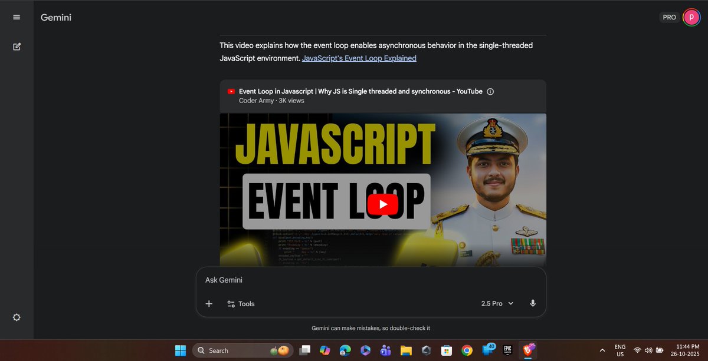Viewport: 708px width, 361px height.
Task: Open Google Chrome from the taskbar
Action: [x=467, y=350]
